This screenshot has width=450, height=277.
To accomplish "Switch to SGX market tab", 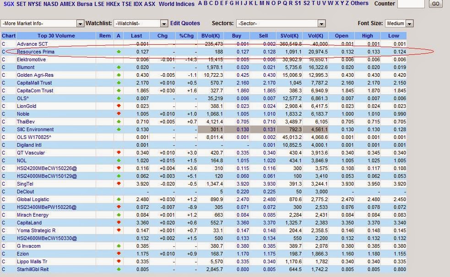I will 9,4.
